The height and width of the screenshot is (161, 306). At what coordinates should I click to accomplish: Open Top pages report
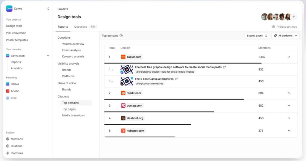69,109
